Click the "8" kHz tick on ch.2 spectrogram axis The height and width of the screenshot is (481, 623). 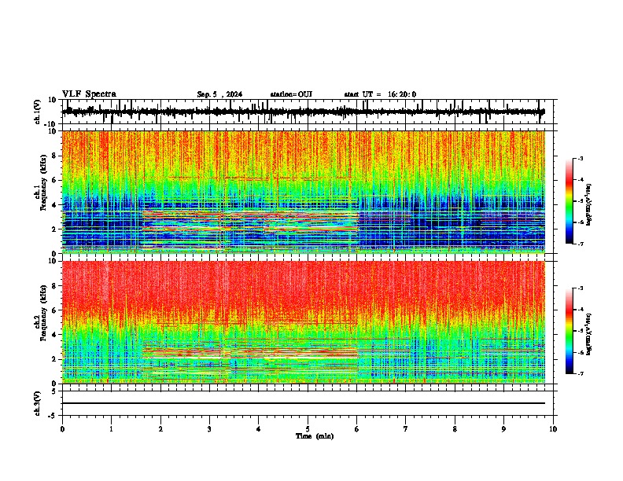[x=55, y=286]
